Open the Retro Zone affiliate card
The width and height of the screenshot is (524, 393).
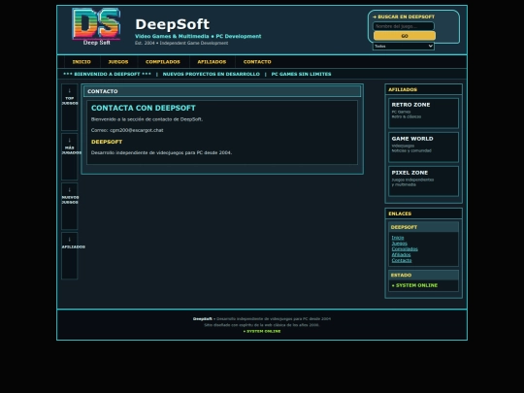point(423,113)
